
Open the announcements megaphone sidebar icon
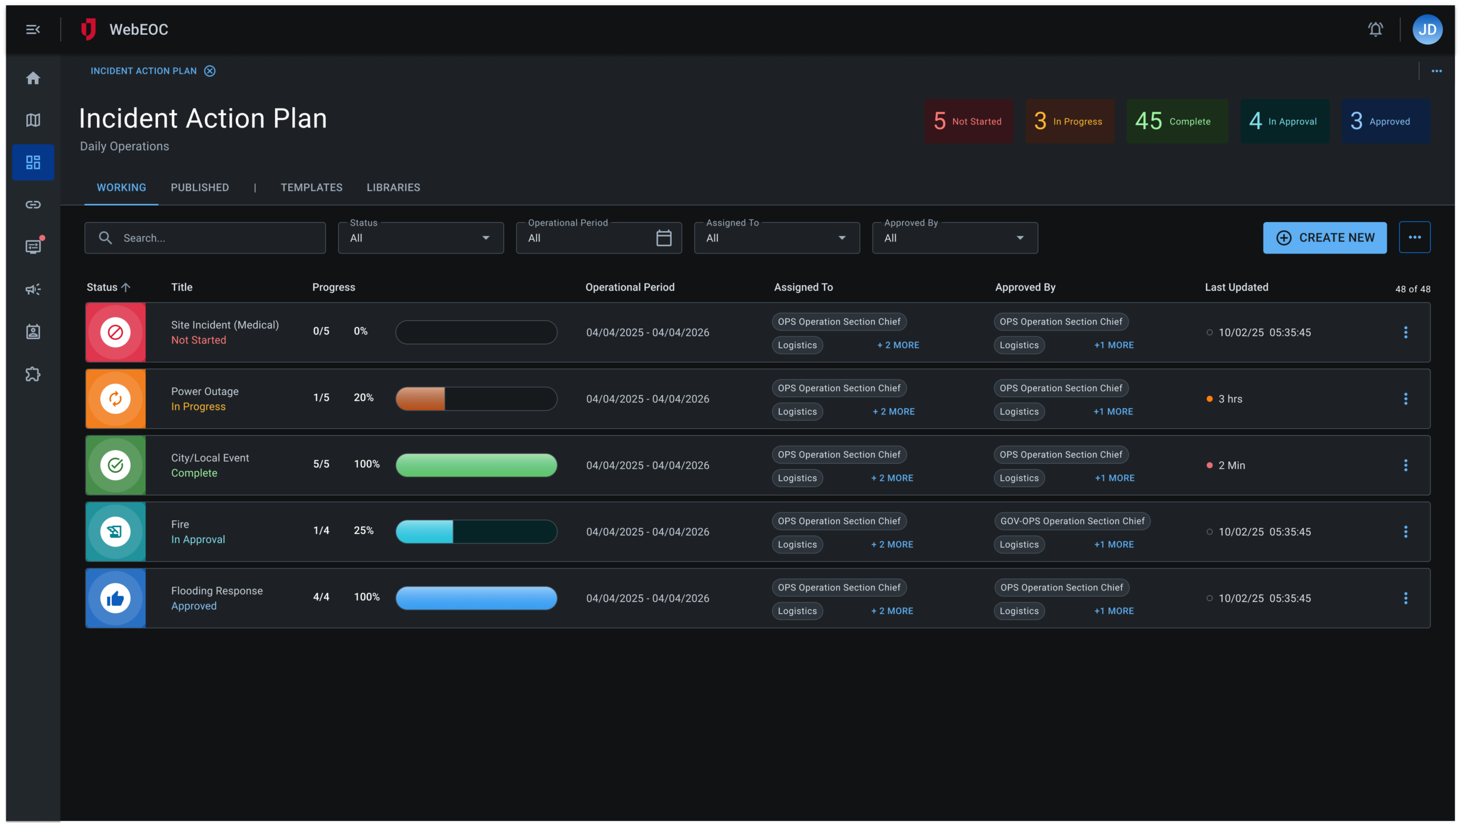coord(33,290)
